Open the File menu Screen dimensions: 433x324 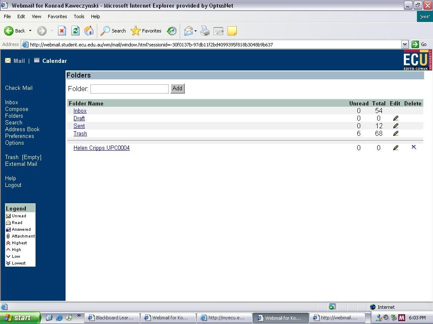(7, 16)
